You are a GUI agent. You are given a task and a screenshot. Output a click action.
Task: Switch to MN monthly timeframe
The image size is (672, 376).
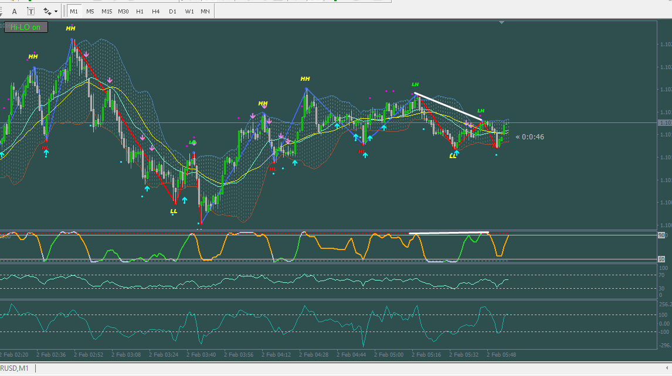[x=205, y=11]
